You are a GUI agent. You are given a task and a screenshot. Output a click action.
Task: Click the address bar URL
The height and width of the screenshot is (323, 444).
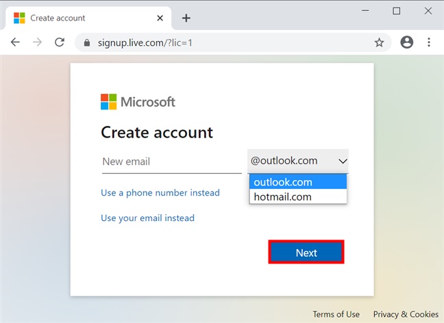point(206,42)
